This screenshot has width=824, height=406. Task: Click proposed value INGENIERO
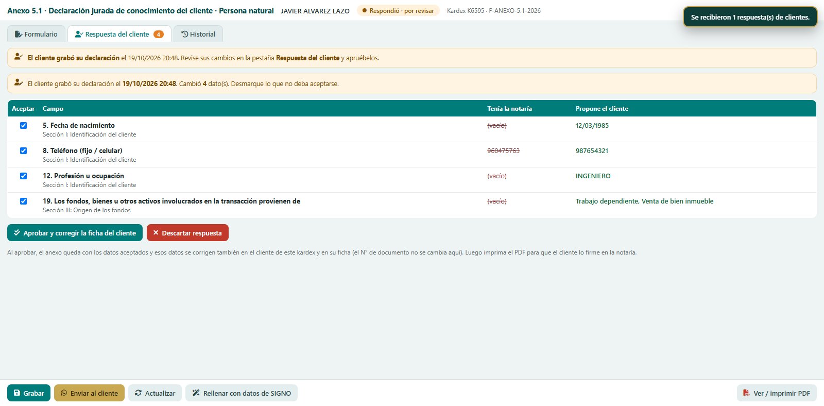pyautogui.click(x=593, y=176)
